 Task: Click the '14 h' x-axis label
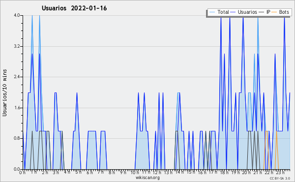179,172
